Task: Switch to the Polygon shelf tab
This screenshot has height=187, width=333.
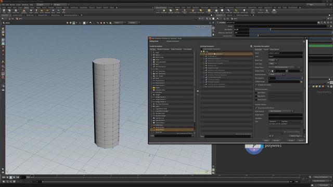Action: click(x=20, y=8)
